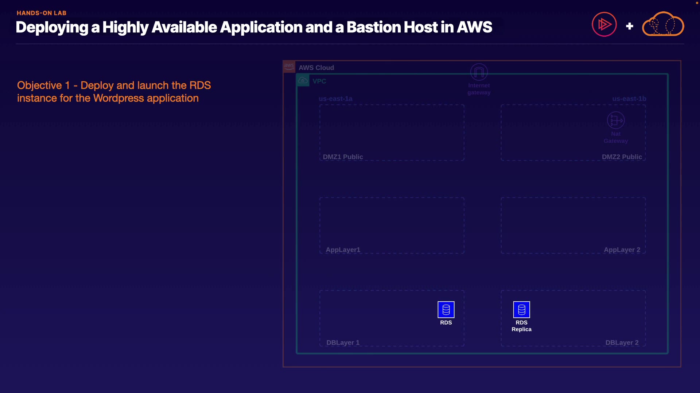Click the RDS Replica database icon
This screenshot has height=393, width=700.
point(521,310)
